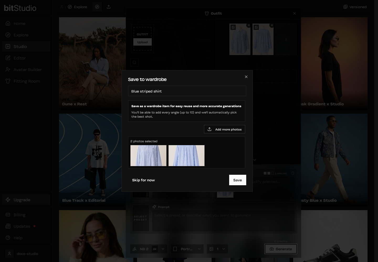This screenshot has height=262, width=378.
Task: Open the sneaker image card
Action: tap(334, 236)
